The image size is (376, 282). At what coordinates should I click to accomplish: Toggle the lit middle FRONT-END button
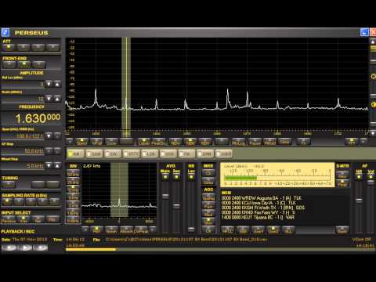pyautogui.click(x=24, y=64)
